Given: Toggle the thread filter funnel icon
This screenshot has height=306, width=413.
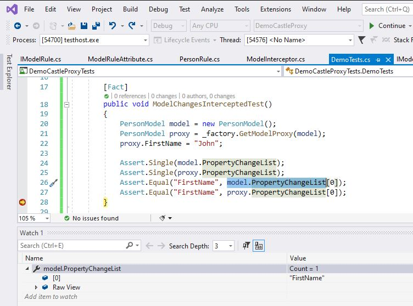Looking at the screenshot, I should click(361, 40).
